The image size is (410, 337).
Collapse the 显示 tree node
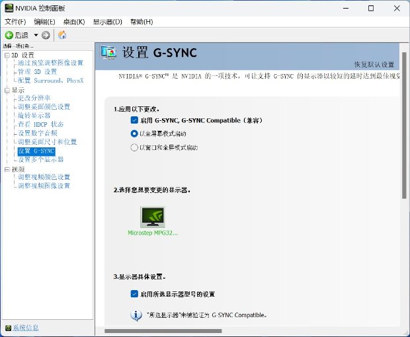point(7,91)
